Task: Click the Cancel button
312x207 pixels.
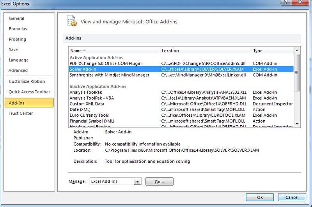Action: click(292, 197)
